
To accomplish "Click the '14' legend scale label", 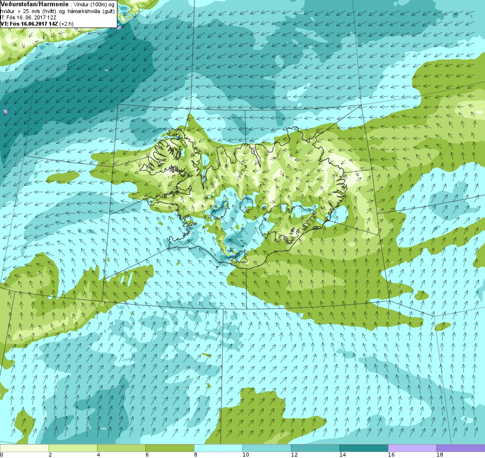I will (x=343, y=455).
